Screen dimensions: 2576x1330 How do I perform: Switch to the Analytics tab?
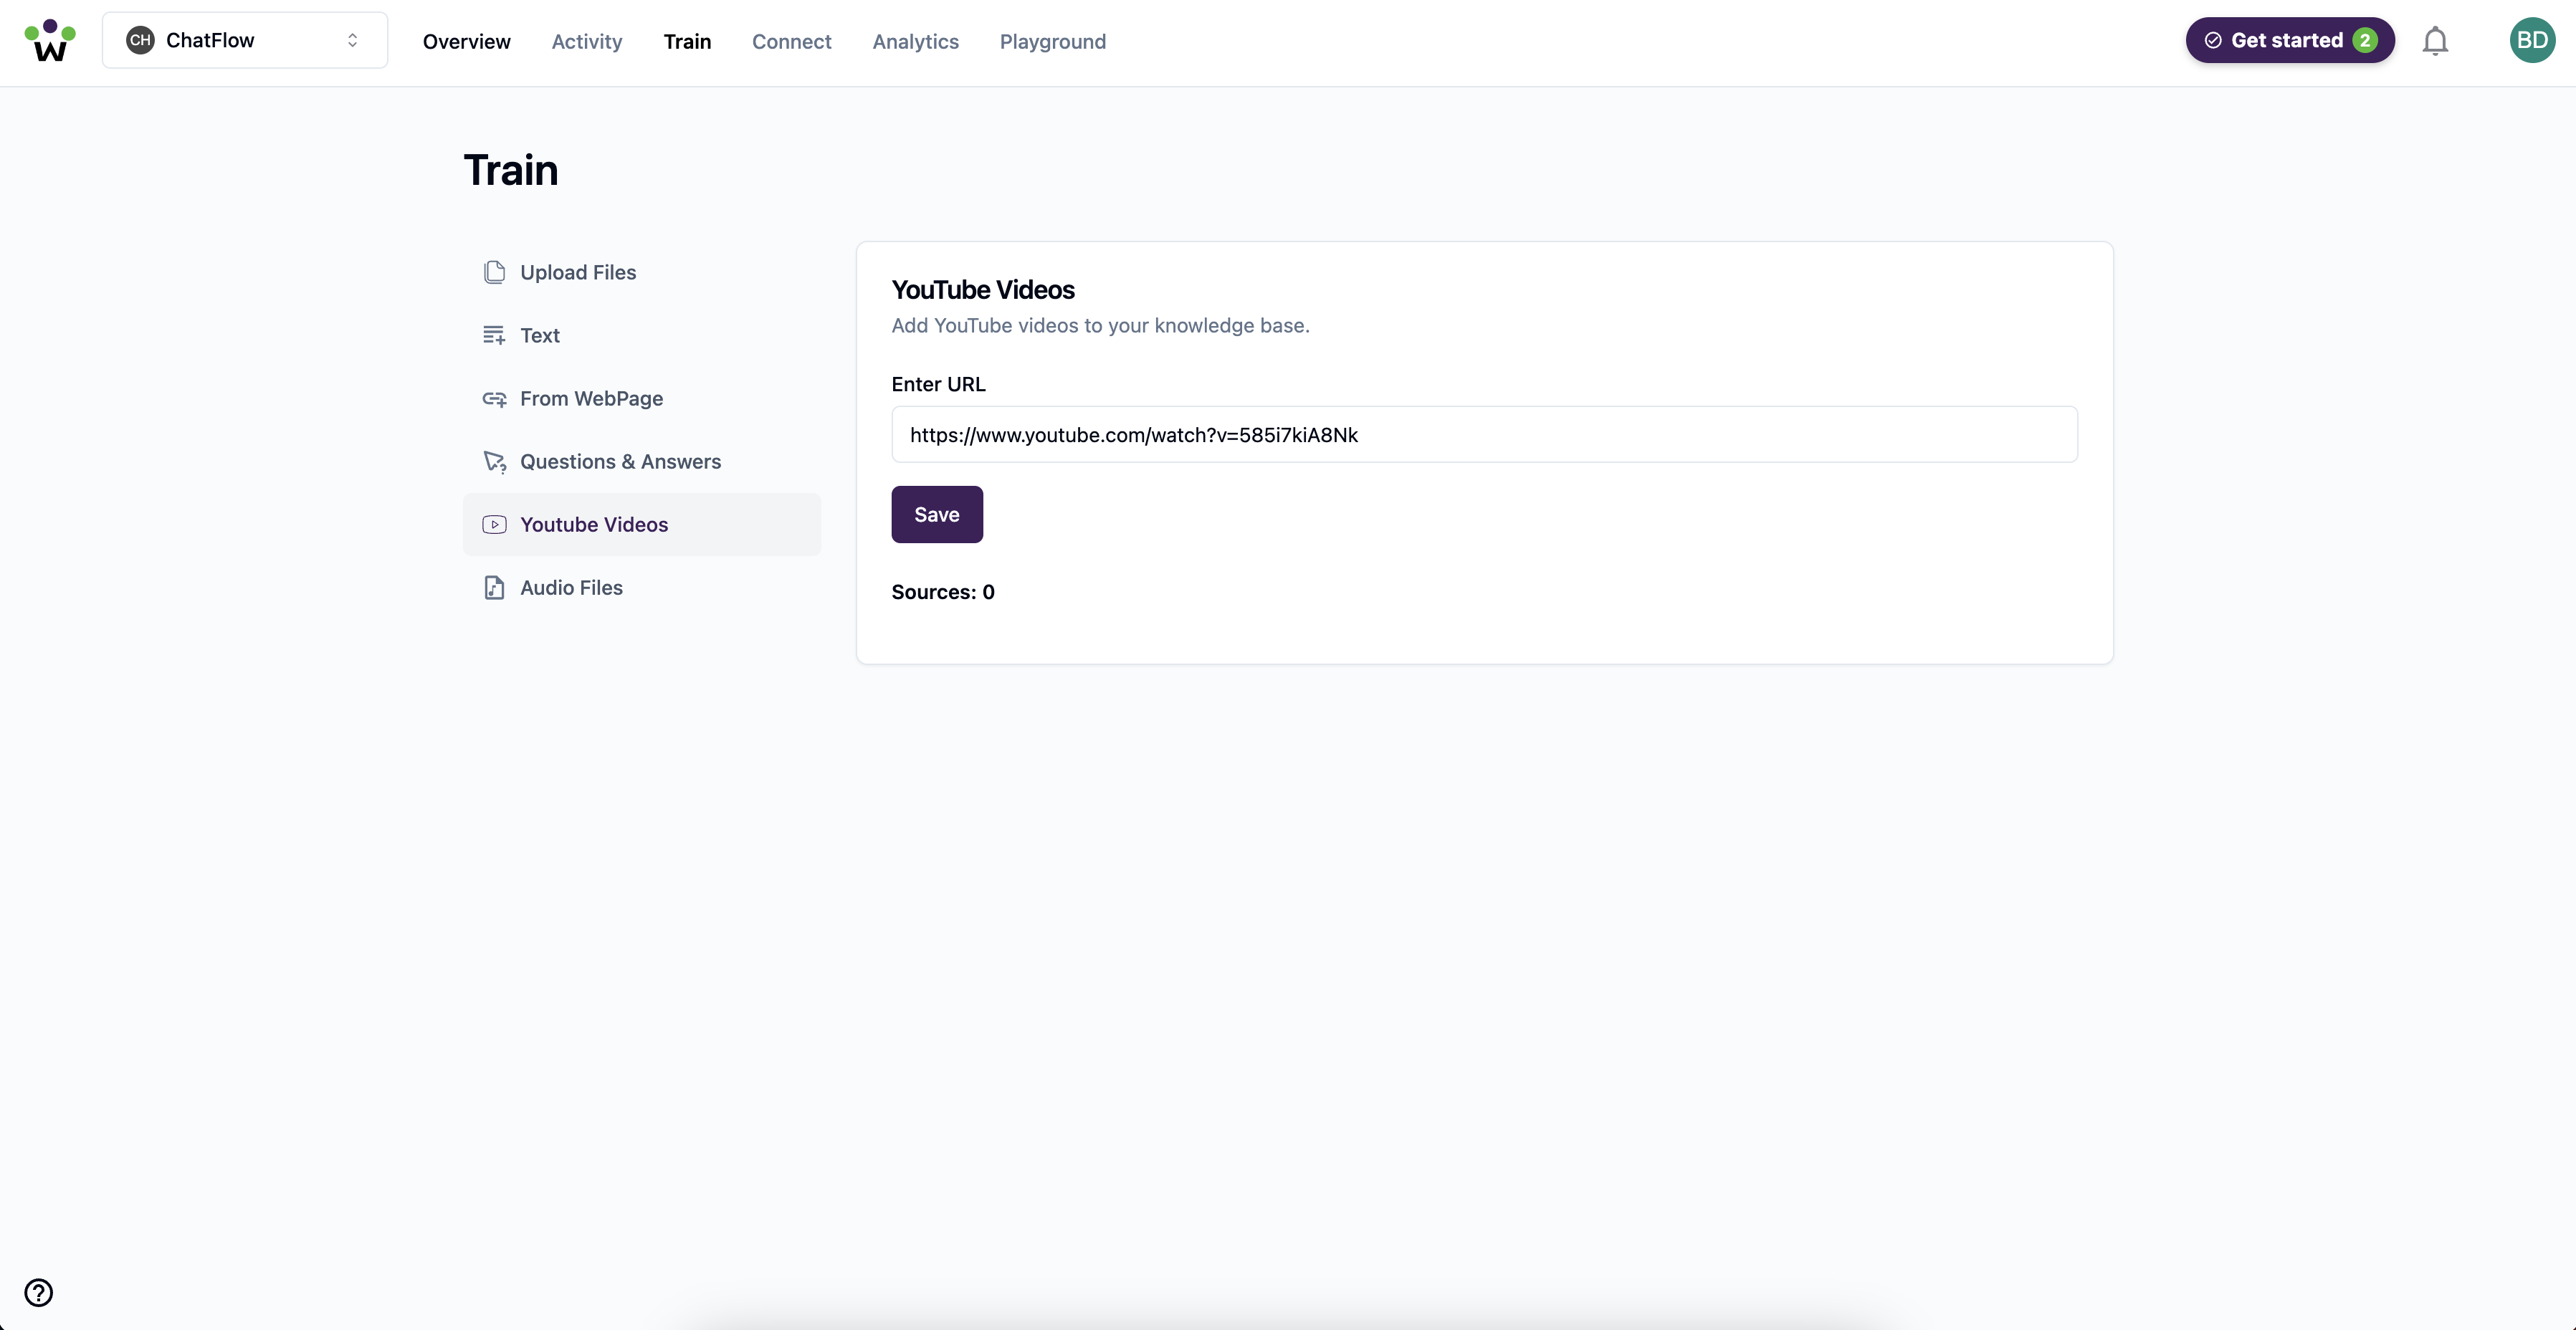point(915,41)
